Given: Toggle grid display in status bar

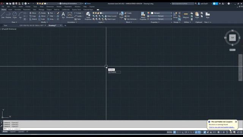Looking at the screenshot, I should pos(175,132).
